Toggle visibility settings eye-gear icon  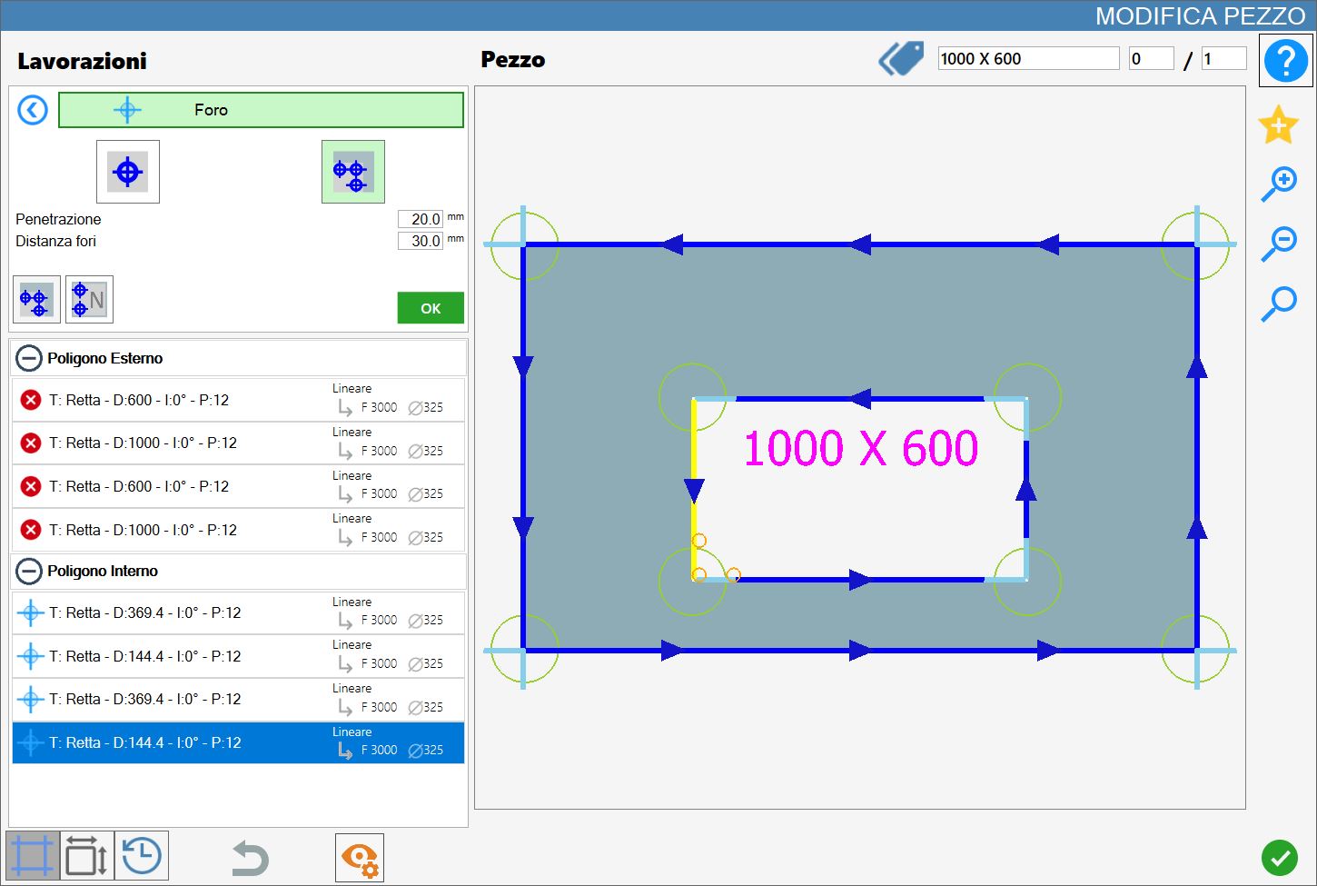[360, 858]
